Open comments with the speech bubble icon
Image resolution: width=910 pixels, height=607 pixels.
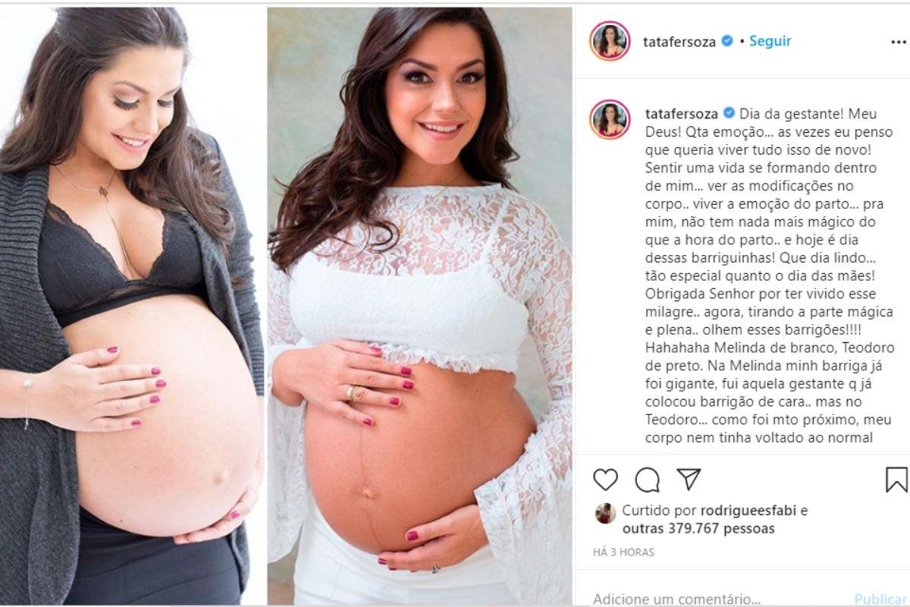[647, 479]
